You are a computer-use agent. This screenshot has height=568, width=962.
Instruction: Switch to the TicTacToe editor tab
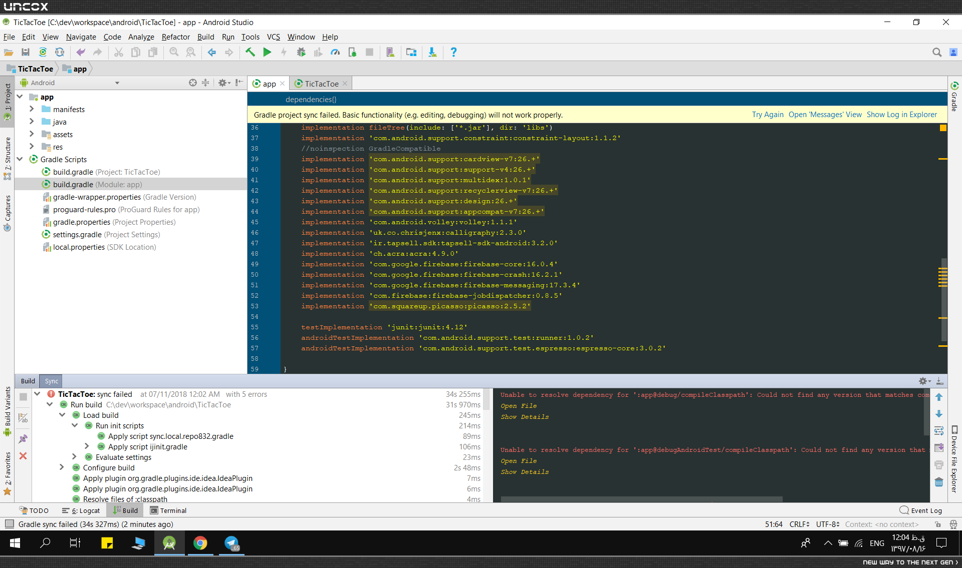[321, 84]
